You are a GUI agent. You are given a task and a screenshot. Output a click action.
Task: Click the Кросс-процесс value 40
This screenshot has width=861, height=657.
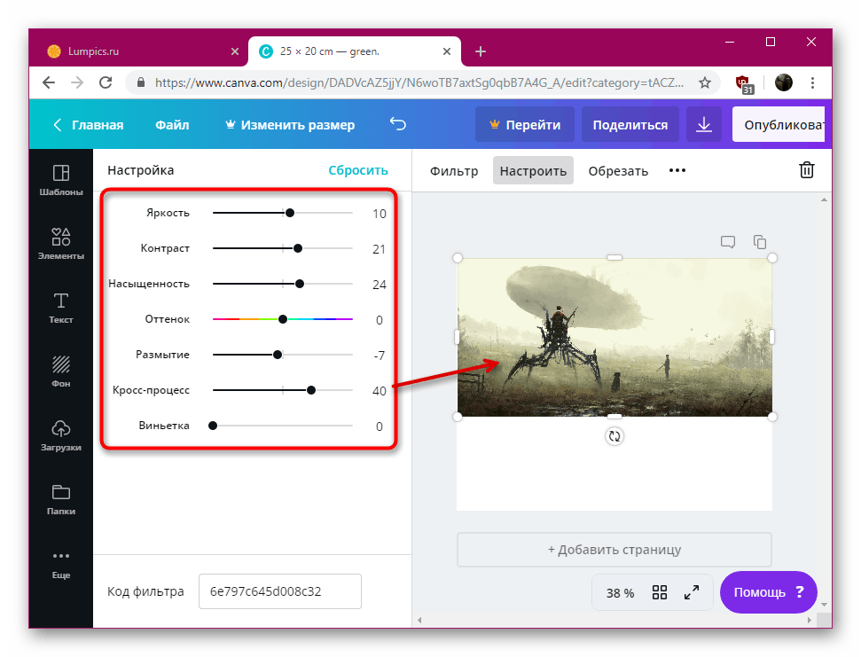[380, 391]
